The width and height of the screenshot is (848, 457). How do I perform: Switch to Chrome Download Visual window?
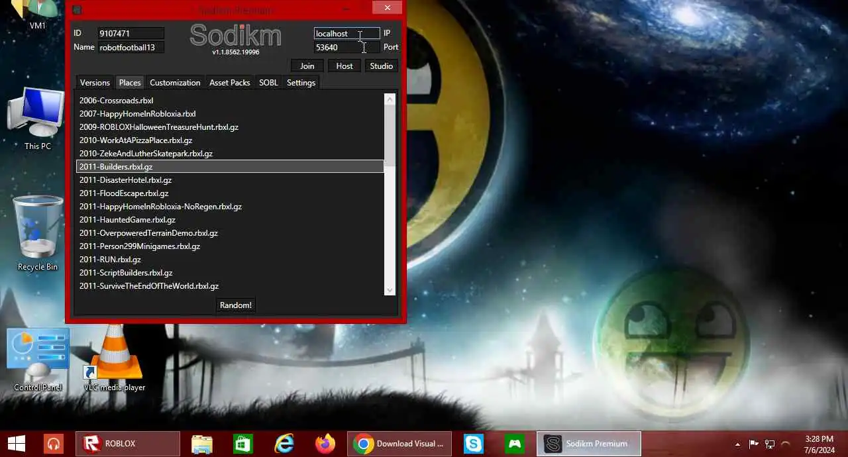tap(399, 444)
